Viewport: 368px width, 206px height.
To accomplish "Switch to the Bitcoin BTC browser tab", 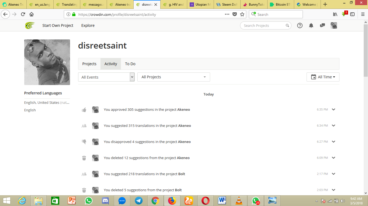I will (x=280, y=5).
